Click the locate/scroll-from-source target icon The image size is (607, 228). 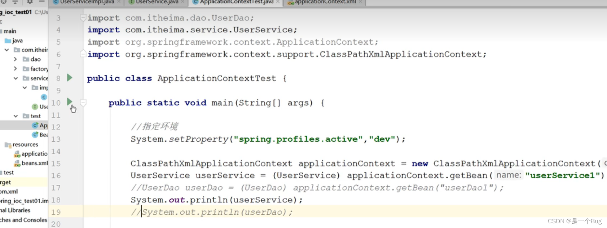[x=3, y=1]
